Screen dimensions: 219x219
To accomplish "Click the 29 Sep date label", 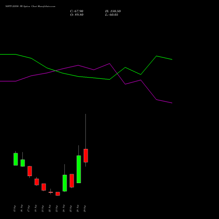I will pyautogui.click(x=85, y=208).
